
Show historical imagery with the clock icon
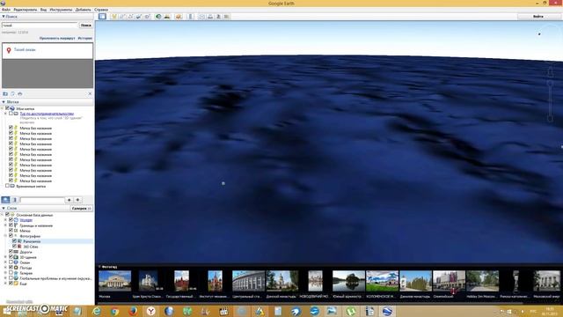coord(158,17)
